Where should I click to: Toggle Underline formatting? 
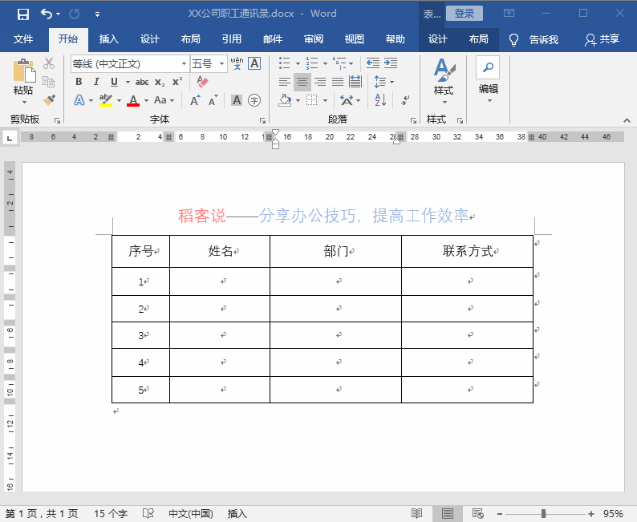(x=114, y=82)
